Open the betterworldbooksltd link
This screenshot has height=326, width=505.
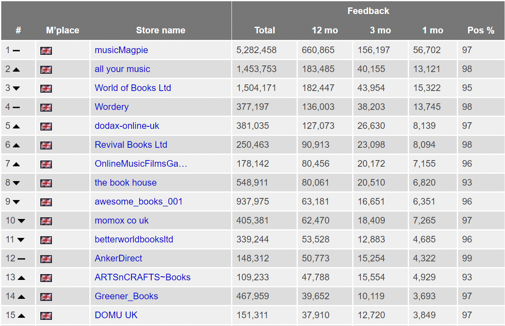point(134,240)
